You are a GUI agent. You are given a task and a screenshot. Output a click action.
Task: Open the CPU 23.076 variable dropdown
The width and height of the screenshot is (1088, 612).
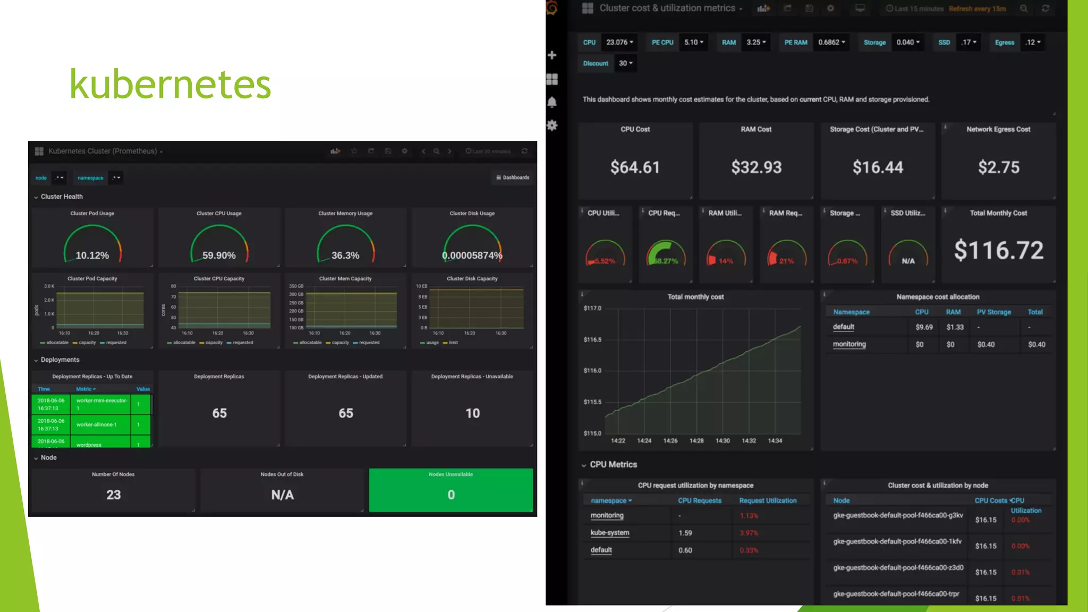point(619,42)
